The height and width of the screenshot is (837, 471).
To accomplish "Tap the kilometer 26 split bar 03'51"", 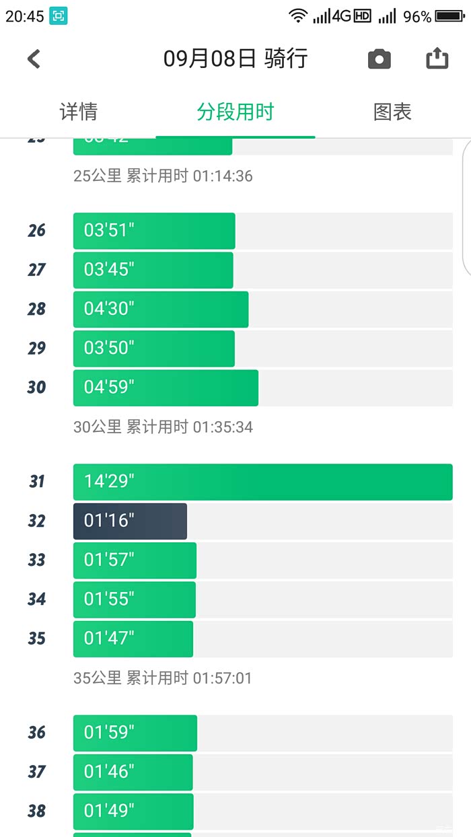I will point(154,231).
